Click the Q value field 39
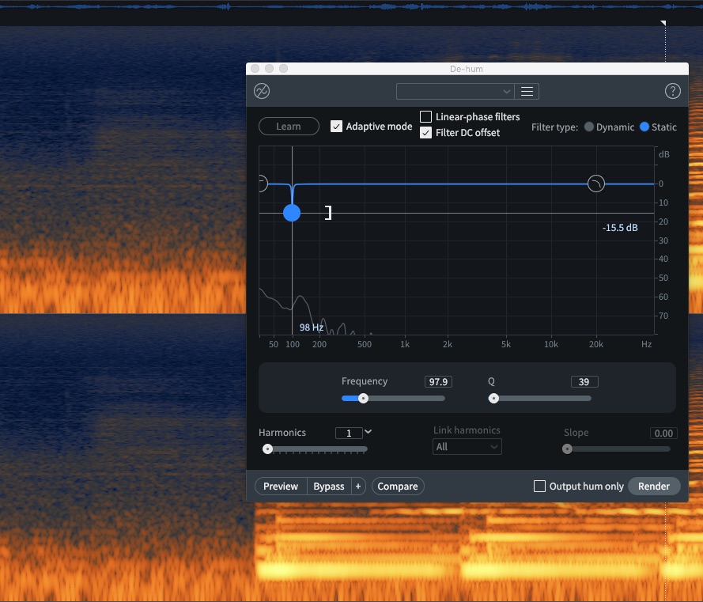The image size is (703, 602). coord(584,382)
